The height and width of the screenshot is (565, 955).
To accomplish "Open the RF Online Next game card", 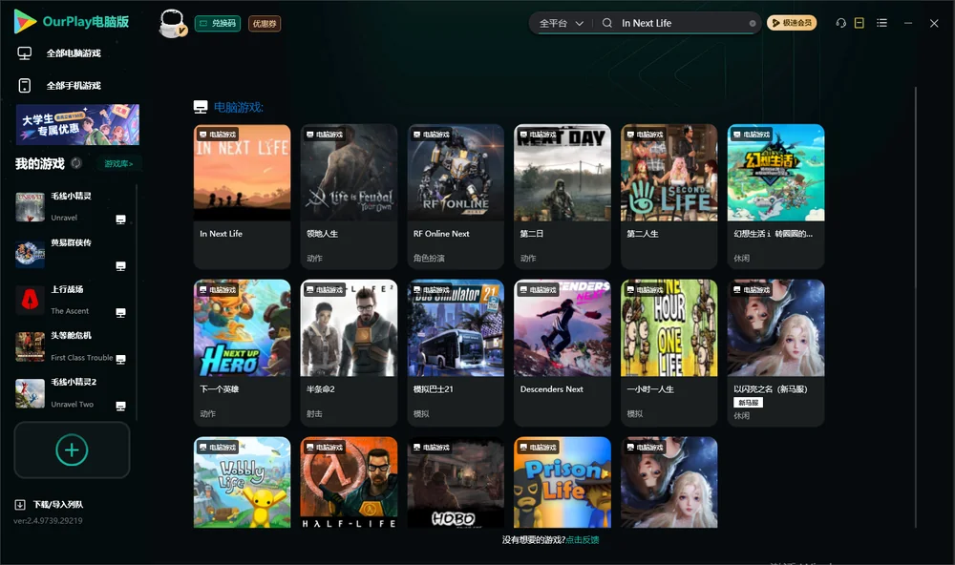I will point(456,197).
